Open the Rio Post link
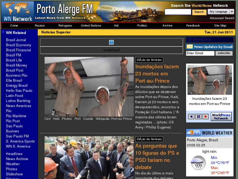The image size is (238, 179). 13,121
